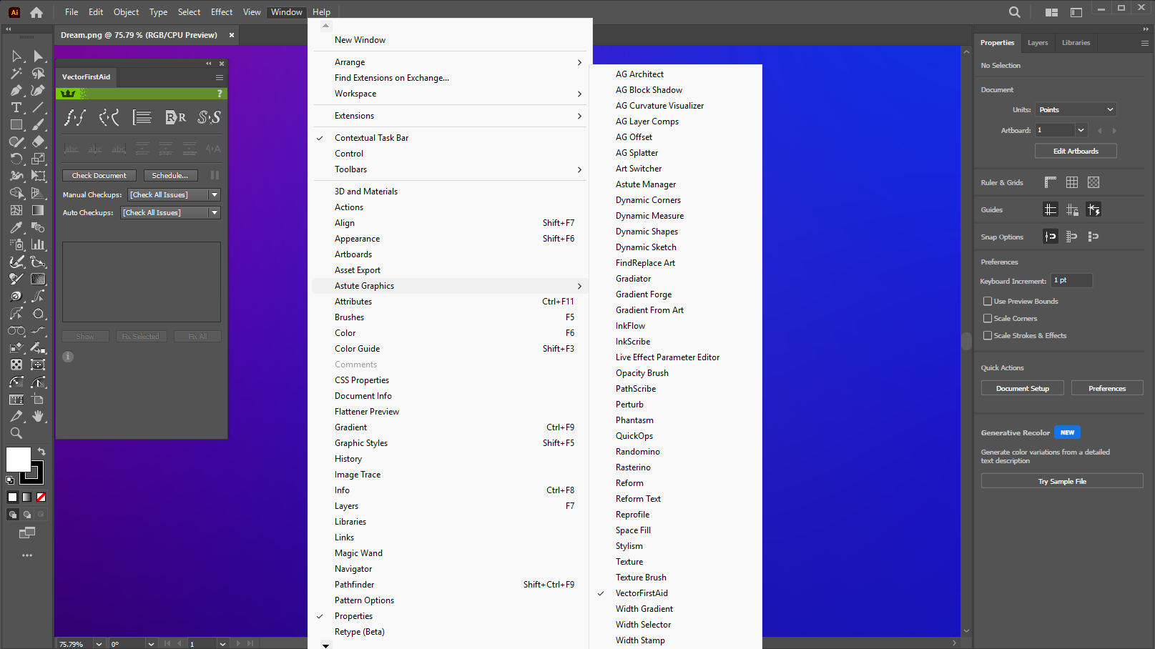Click the rotation angle field in status bar
The width and height of the screenshot is (1155, 649).
tap(127, 644)
